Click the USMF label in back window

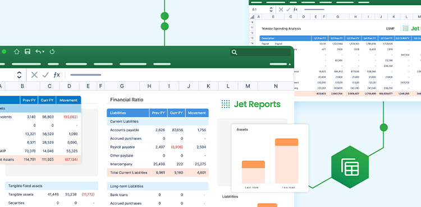click(x=390, y=29)
